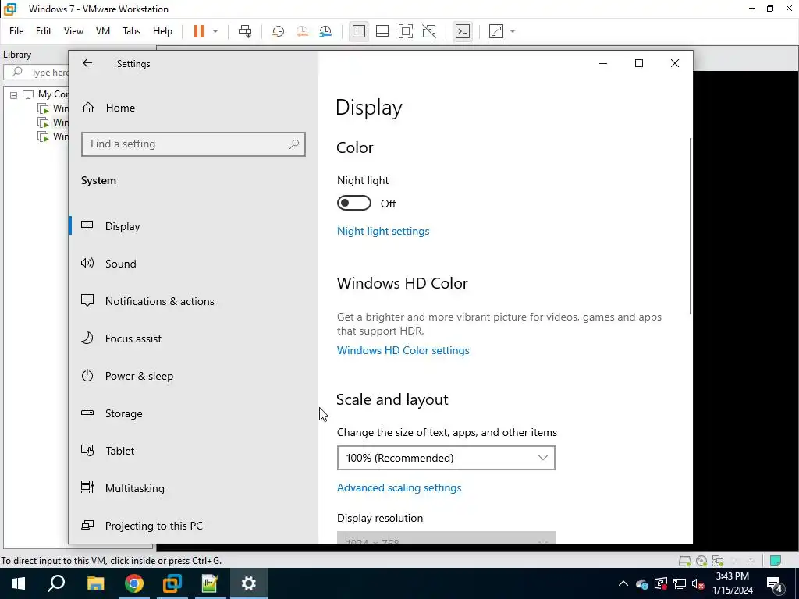Toggle the thumbnail bar view in VMware
The height and width of the screenshot is (599, 799).
pyautogui.click(x=382, y=31)
